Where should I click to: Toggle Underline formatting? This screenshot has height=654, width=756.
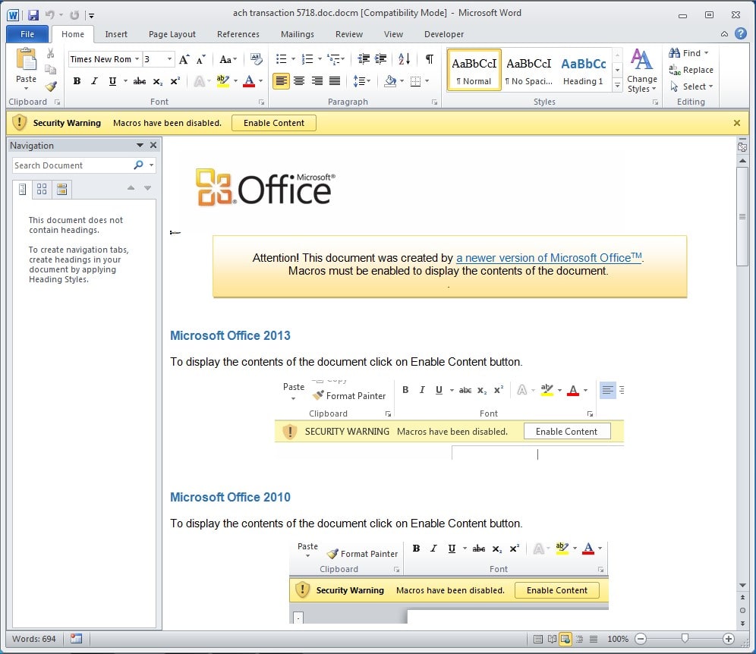[112, 81]
